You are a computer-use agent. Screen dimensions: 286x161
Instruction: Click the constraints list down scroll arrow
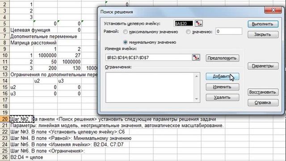(197, 99)
